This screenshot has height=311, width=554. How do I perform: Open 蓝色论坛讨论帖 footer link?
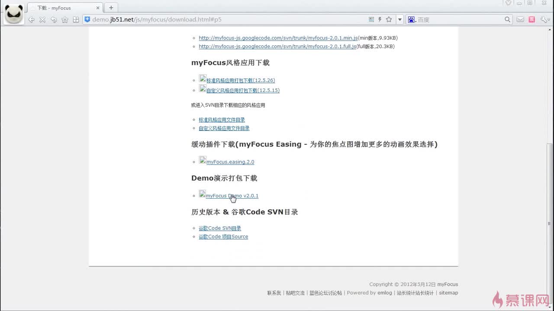click(x=325, y=293)
